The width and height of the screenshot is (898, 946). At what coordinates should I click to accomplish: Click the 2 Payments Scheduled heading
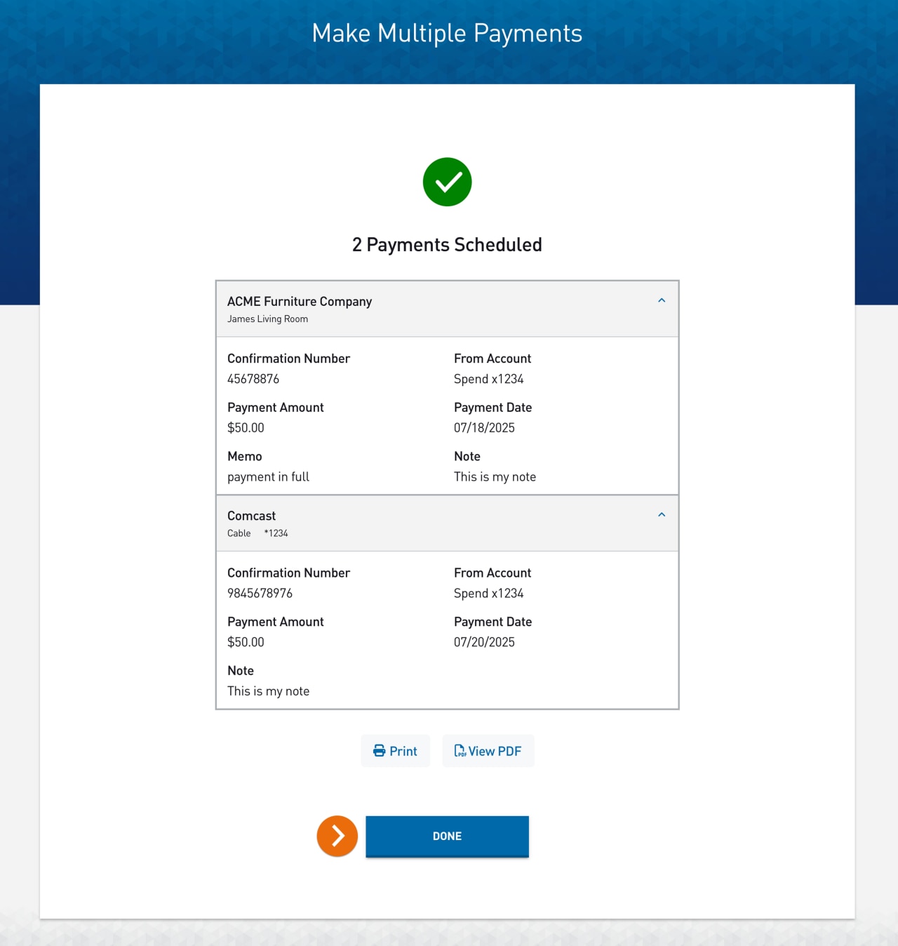coord(447,244)
